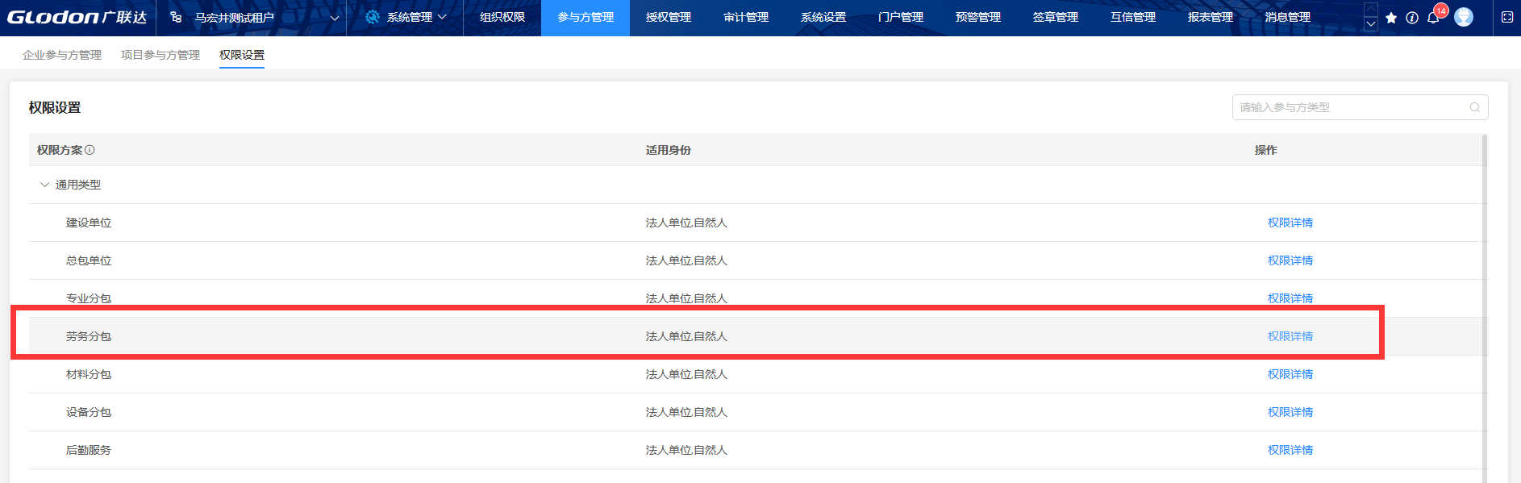Screen dimensions: 1521x483
Task: Open the 消息管理 menu
Action: click(x=1288, y=17)
